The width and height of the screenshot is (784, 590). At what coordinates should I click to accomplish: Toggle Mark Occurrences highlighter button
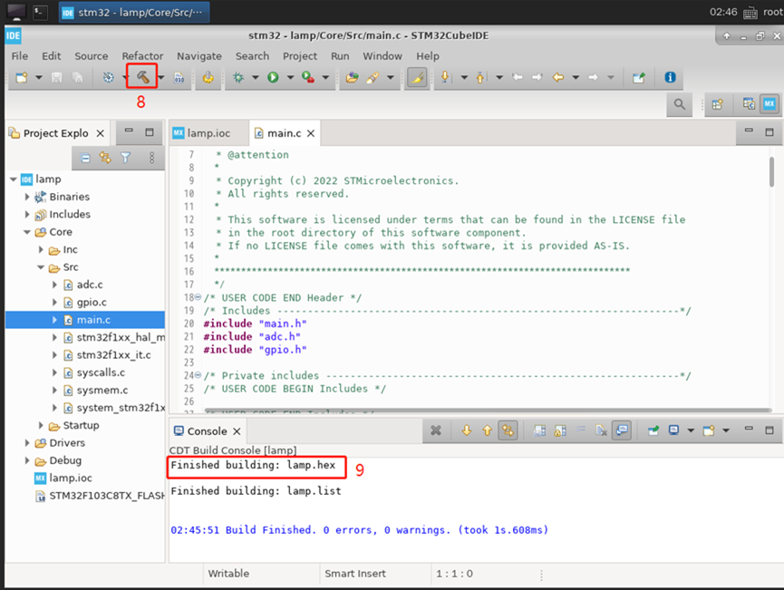click(x=418, y=78)
